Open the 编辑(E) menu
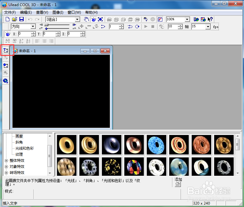The height and width of the screenshot is (207, 244). tap(26, 12)
